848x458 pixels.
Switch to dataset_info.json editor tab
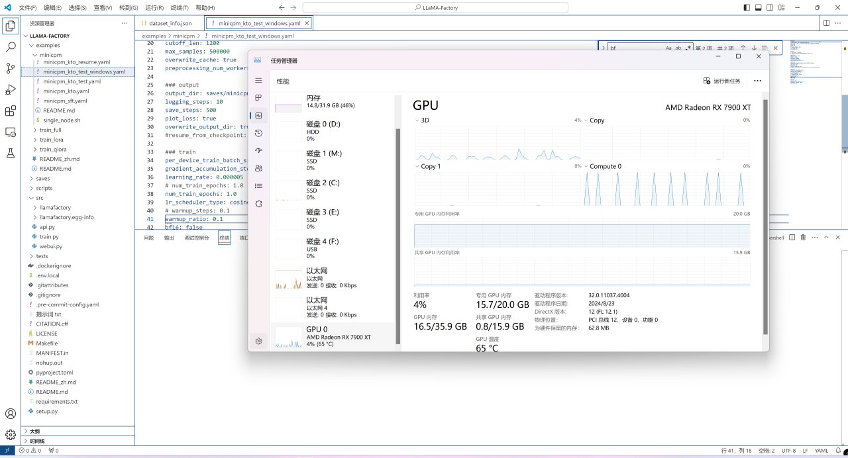point(170,23)
